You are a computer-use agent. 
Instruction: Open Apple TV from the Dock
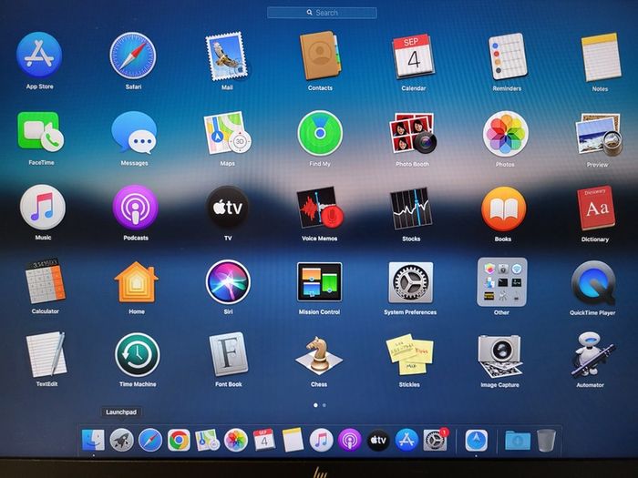pyautogui.click(x=378, y=440)
